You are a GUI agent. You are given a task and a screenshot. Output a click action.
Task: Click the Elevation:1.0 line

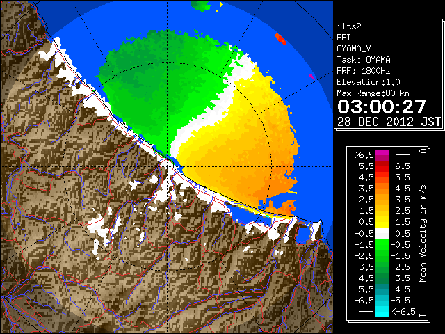tap(369, 82)
